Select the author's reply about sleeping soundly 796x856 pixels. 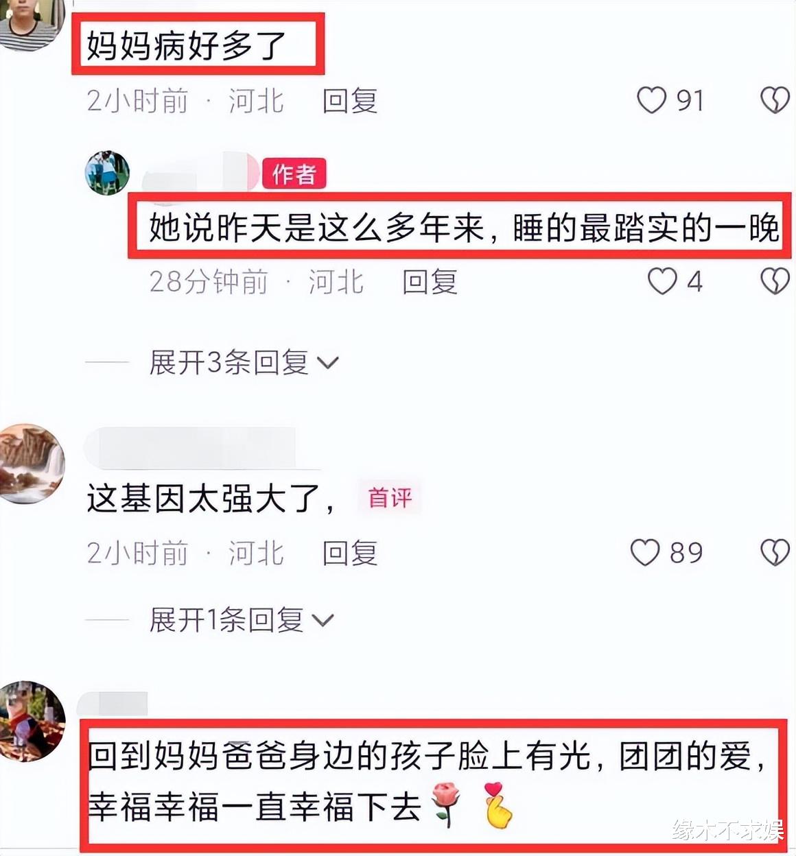(465, 228)
